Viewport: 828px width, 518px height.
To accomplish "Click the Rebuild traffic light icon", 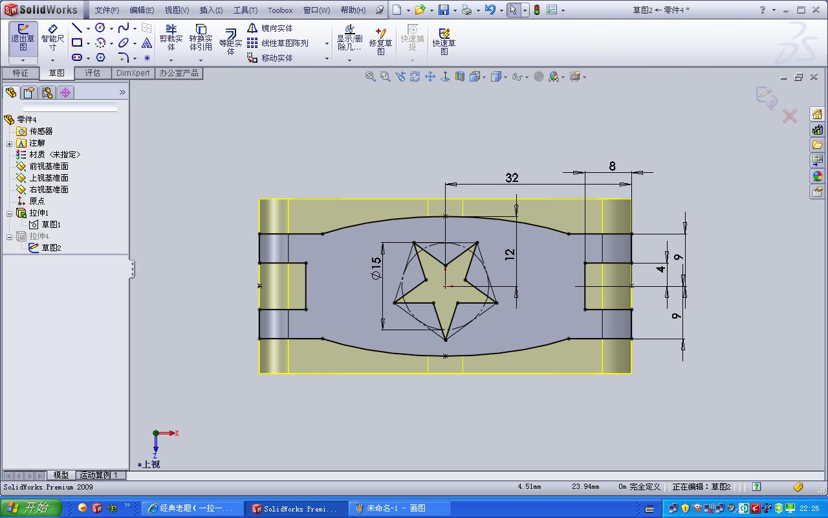I will click(536, 10).
